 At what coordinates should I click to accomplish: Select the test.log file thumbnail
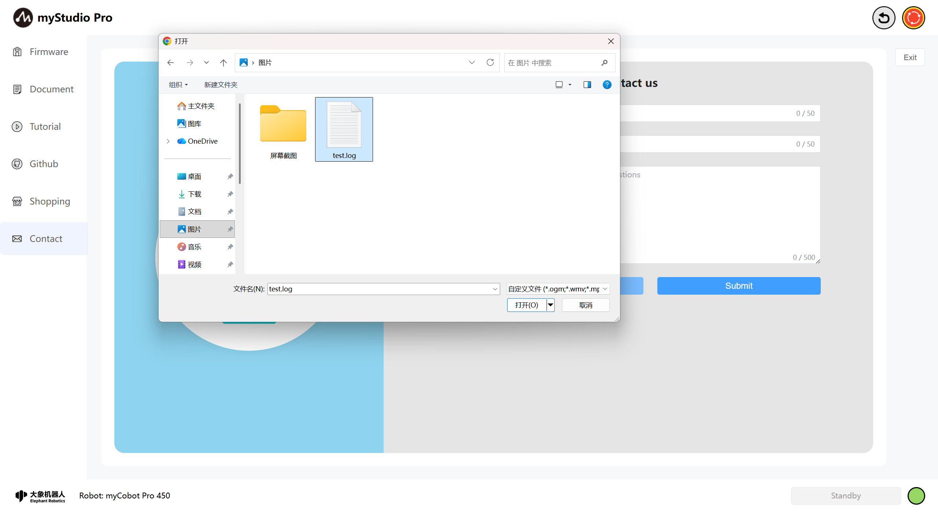tap(344, 129)
